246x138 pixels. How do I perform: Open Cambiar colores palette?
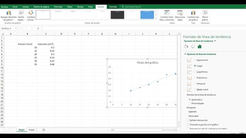point(31,15)
